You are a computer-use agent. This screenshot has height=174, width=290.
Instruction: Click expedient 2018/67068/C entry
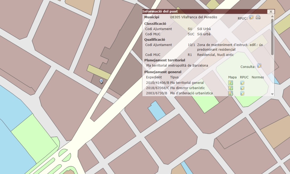click(x=158, y=88)
